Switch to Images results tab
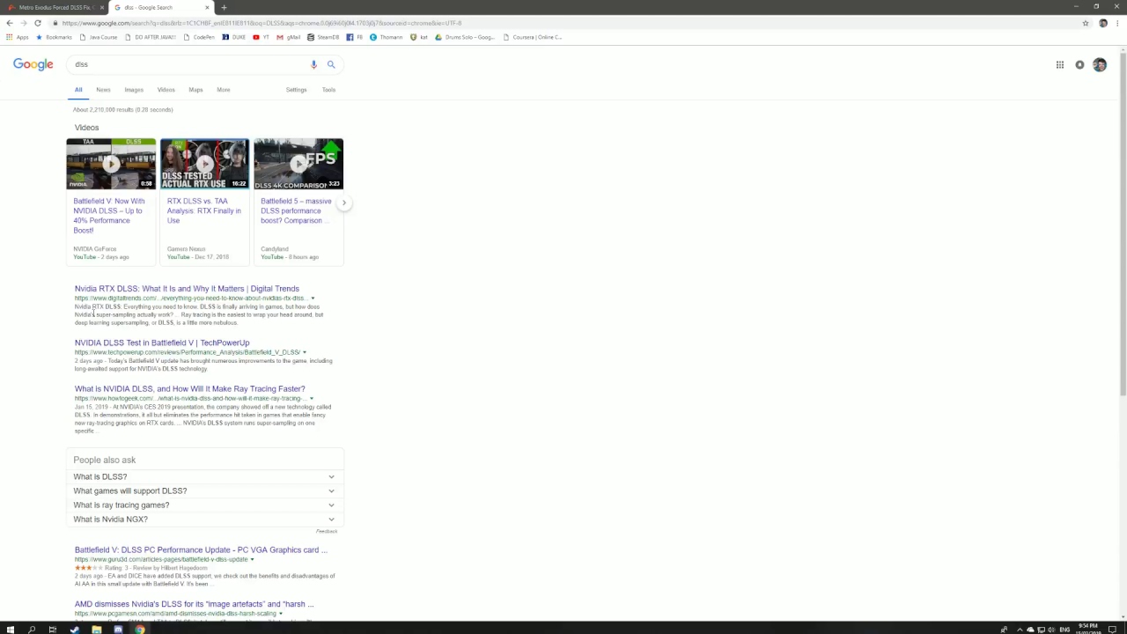The height and width of the screenshot is (634, 1127). coord(134,90)
